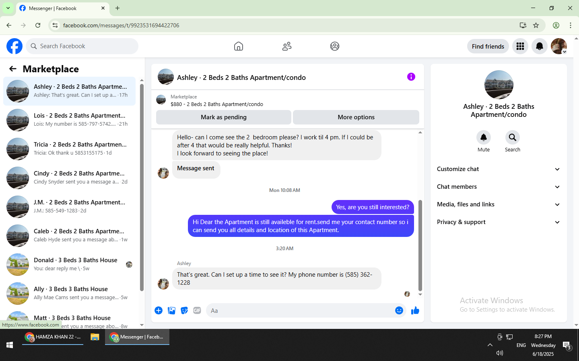Go back from Marketplace list
Viewport: 579px width, 361px height.
point(13,69)
